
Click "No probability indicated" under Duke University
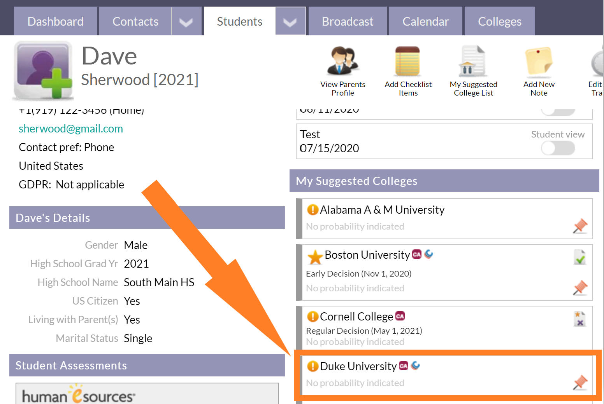point(355,383)
